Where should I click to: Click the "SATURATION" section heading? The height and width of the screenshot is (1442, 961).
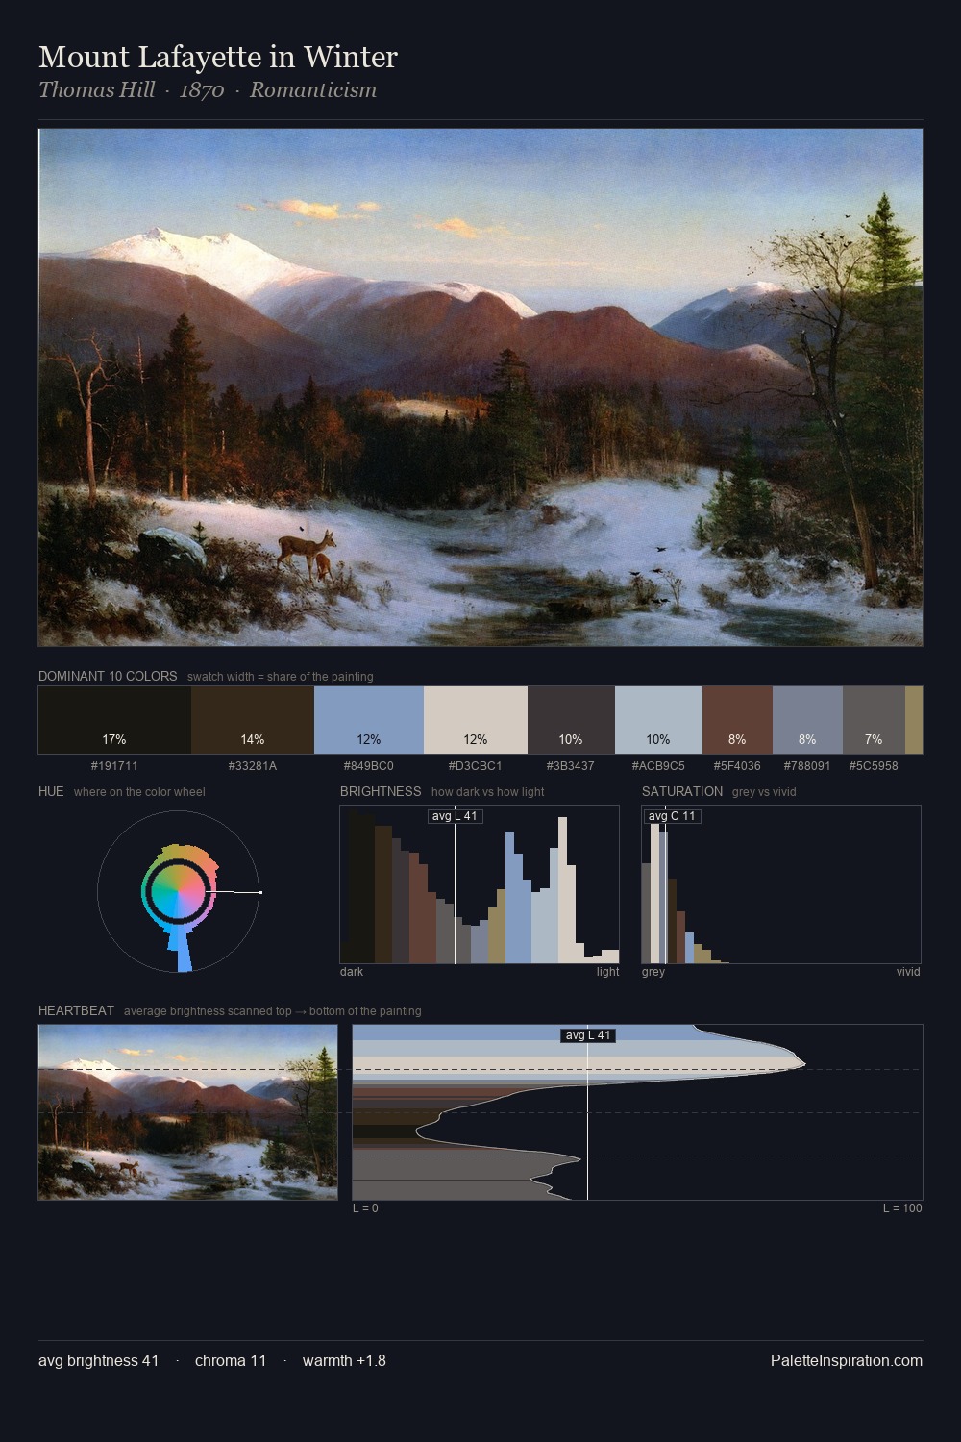tap(682, 791)
